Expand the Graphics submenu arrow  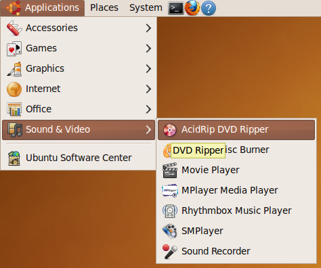148,68
